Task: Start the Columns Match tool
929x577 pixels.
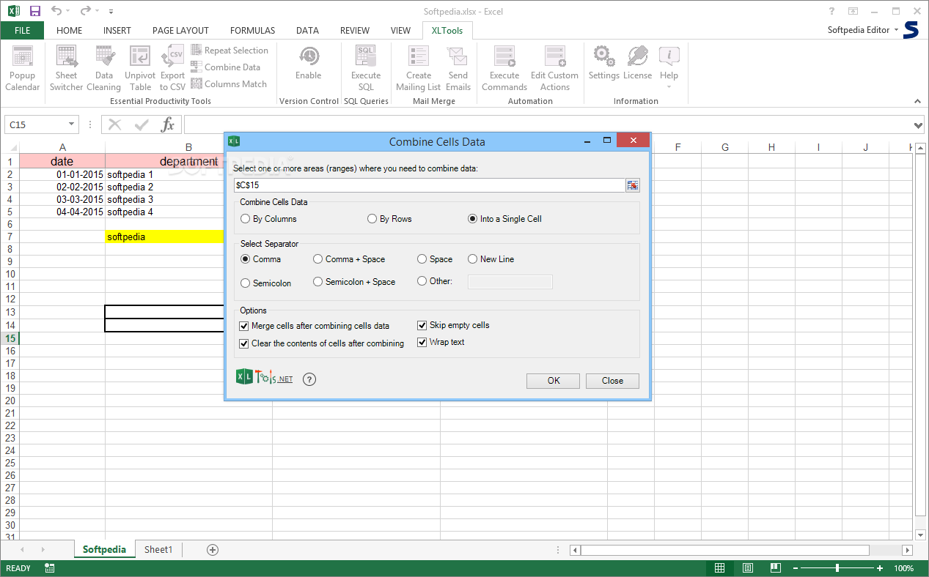Action: pos(229,84)
